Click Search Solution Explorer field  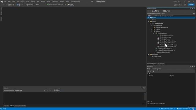coord(169,13)
